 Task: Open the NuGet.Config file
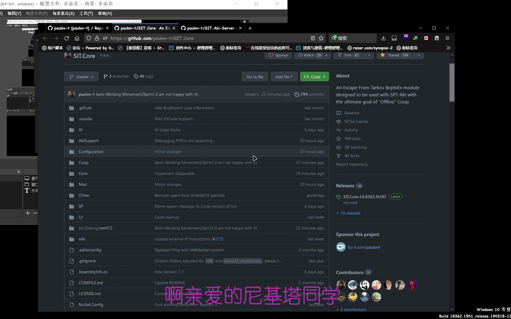(91, 305)
